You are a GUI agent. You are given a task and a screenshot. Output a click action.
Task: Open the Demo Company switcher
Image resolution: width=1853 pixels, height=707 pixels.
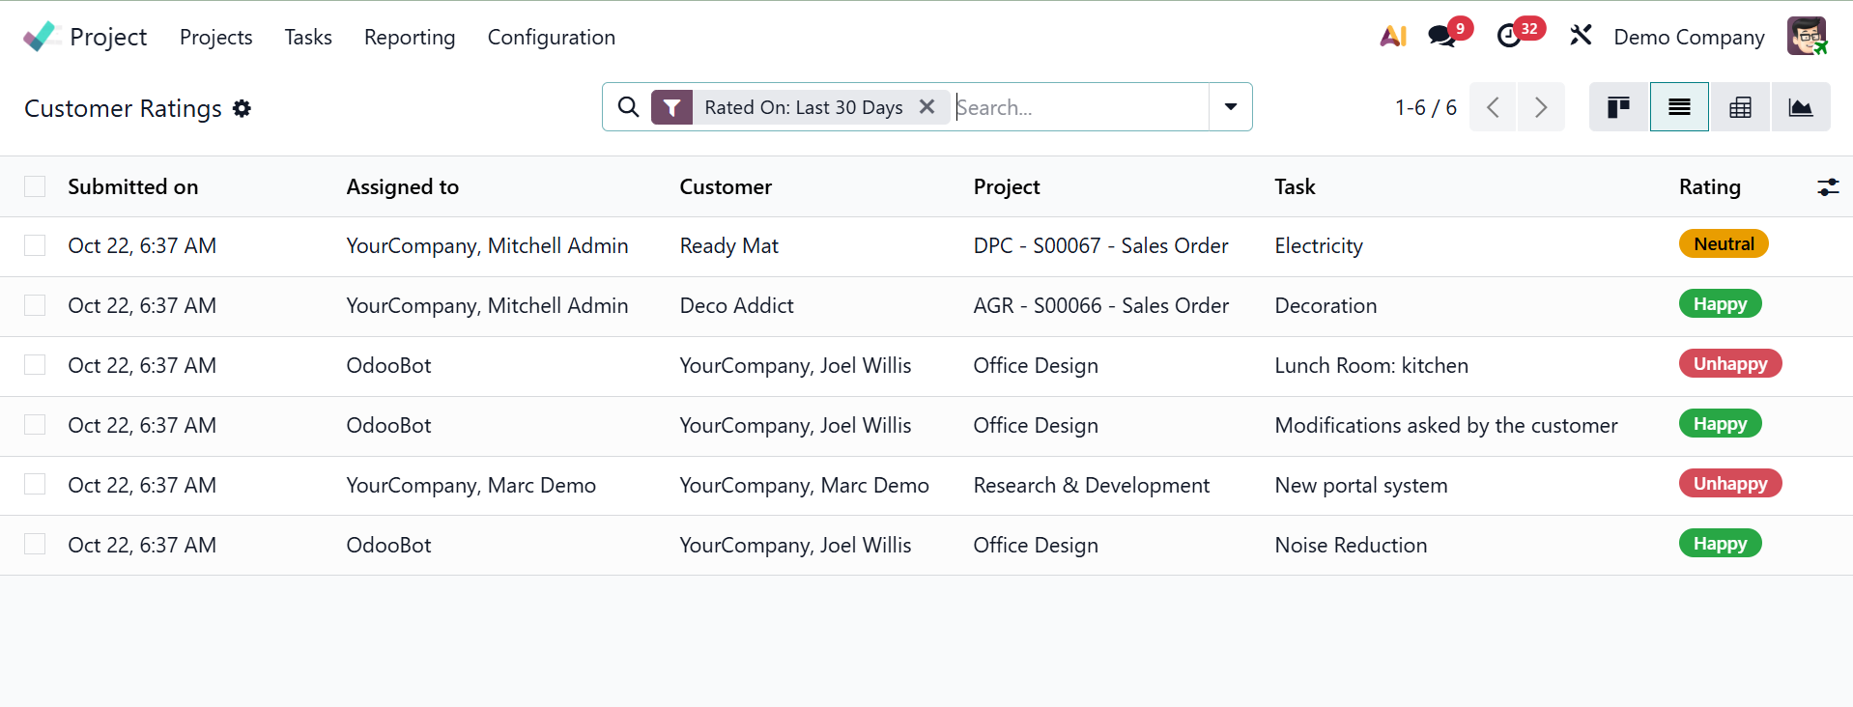pos(1688,37)
